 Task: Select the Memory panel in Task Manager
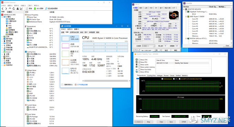(70, 46)
